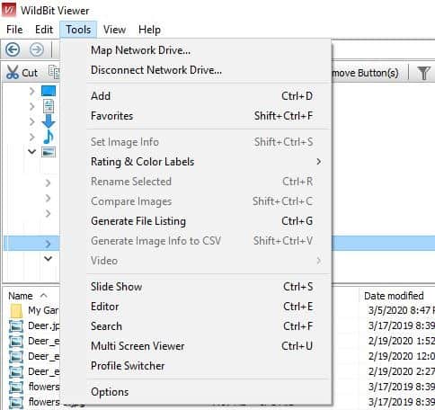This screenshot has width=435, height=410.
Task: Close the open Tools menu
Action: (x=78, y=30)
